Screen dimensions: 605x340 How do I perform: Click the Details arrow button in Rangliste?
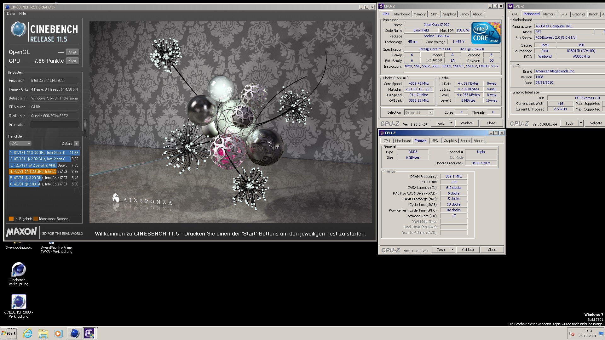pos(77,144)
